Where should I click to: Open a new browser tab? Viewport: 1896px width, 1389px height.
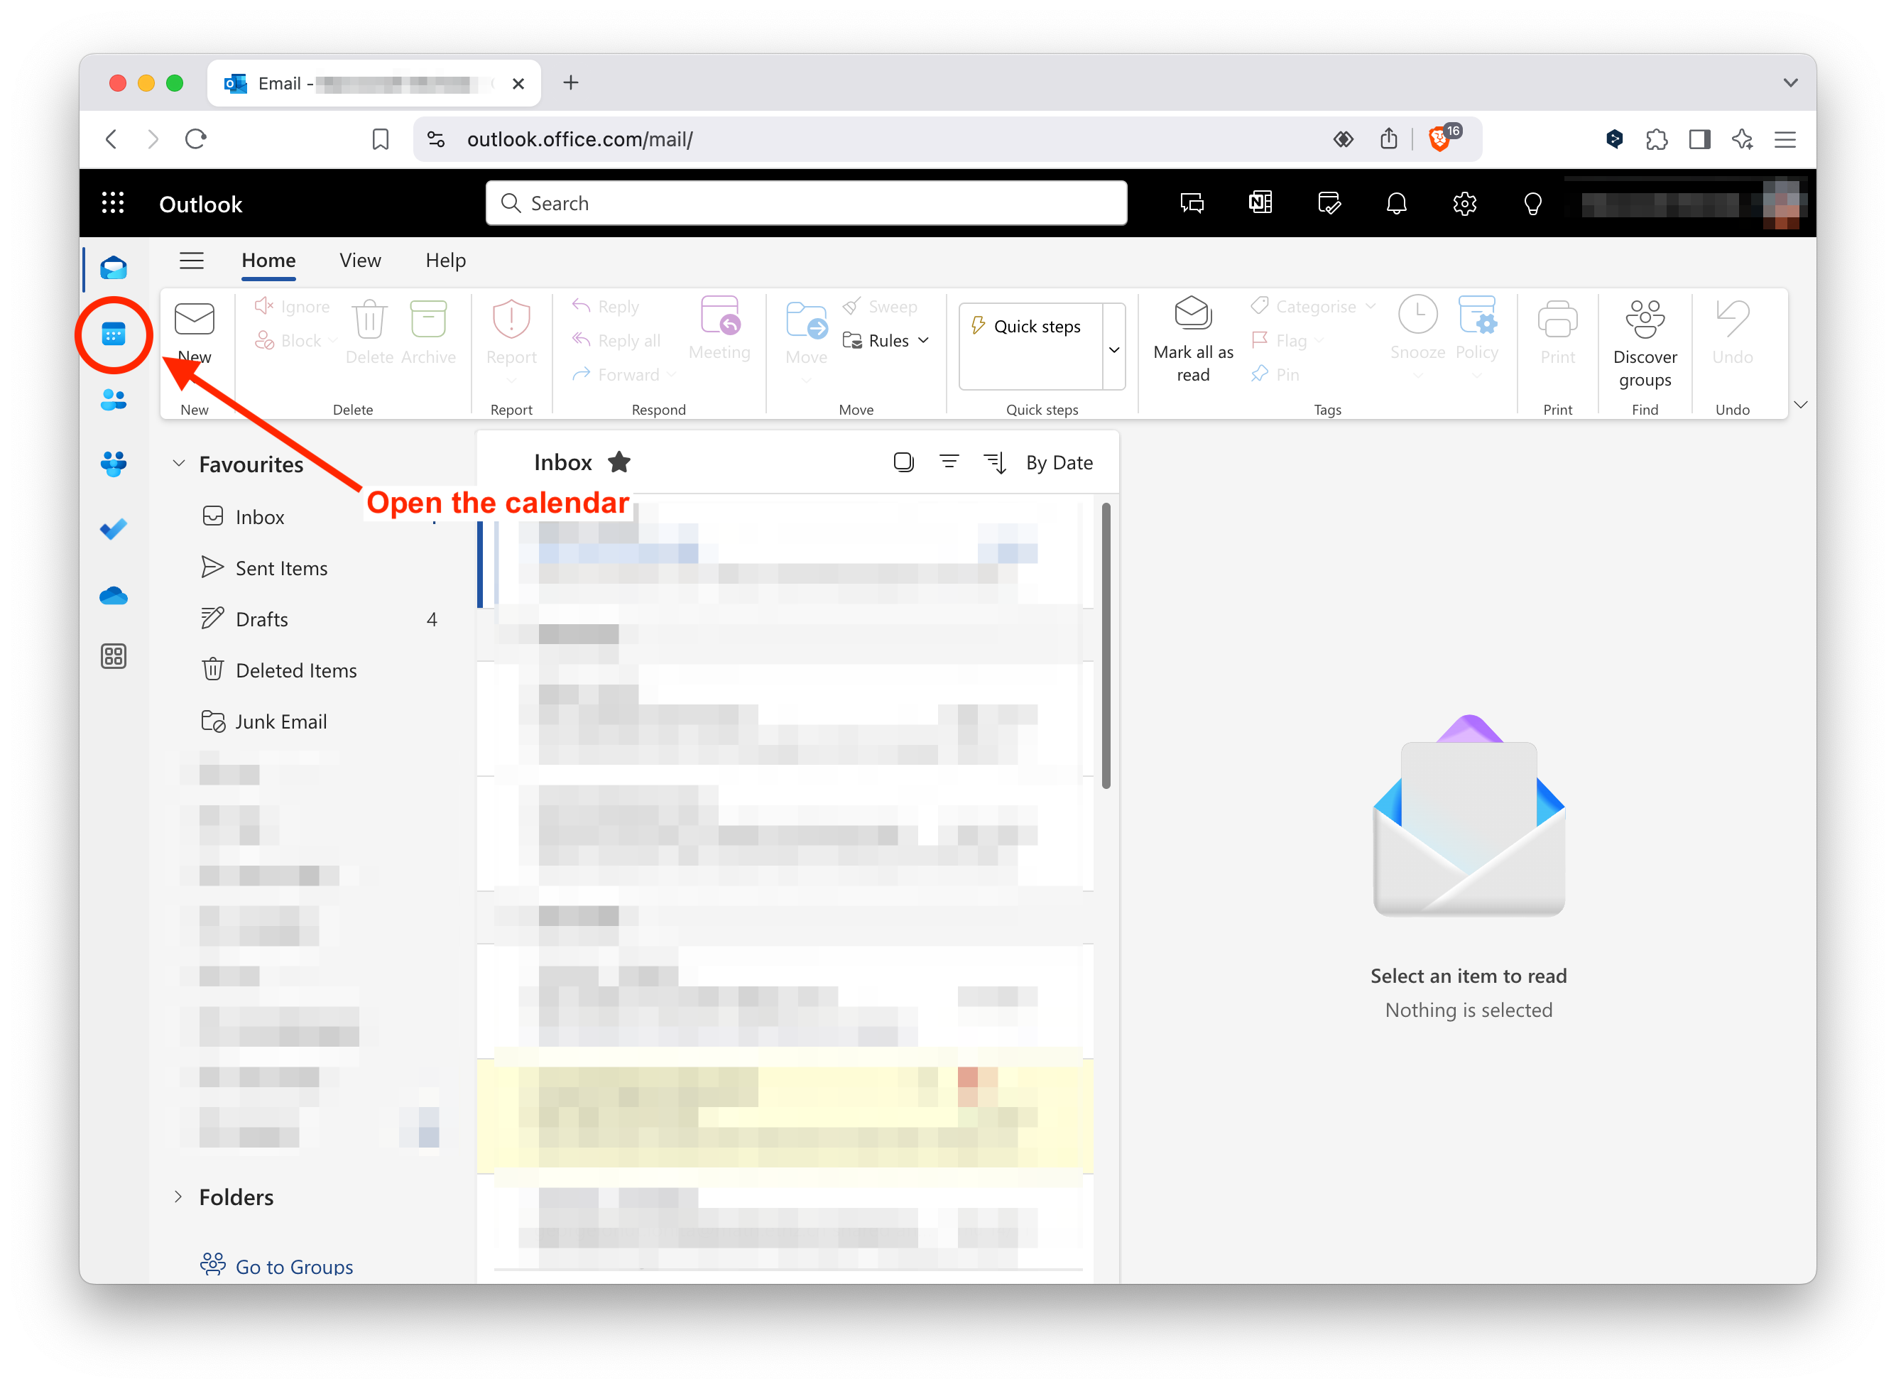(x=571, y=82)
